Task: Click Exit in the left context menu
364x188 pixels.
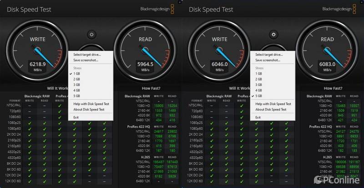Action: point(76,117)
